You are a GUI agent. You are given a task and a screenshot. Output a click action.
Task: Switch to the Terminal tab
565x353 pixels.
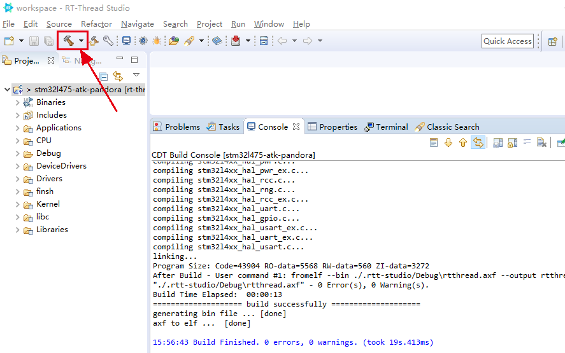pyautogui.click(x=386, y=127)
